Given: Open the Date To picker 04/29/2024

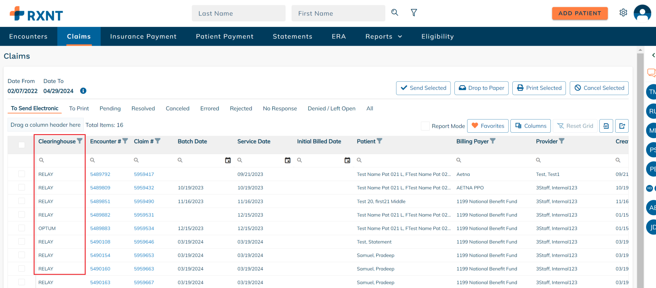Looking at the screenshot, I should point(58,91).
